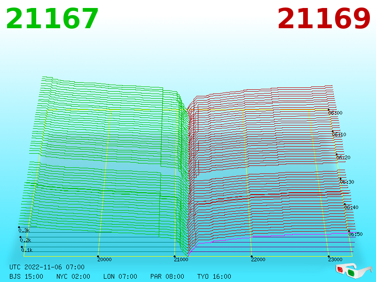Click the 06:40 time axis marker
This screenshot has height=282, width=376.
351,207
